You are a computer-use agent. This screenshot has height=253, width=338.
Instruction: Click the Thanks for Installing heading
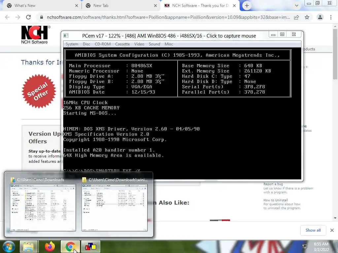pyautogui.click(x=41, y=62)
